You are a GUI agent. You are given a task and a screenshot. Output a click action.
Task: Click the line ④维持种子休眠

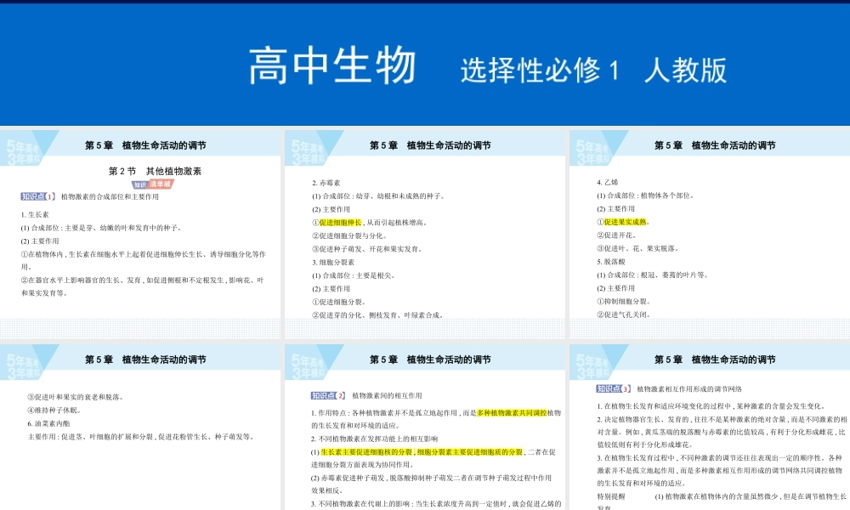(54, 411)
